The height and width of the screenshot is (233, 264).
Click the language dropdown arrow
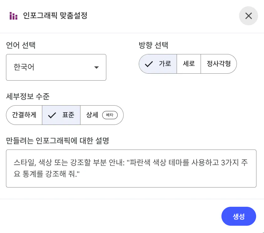pyautogui.click(x=97, y=67)
